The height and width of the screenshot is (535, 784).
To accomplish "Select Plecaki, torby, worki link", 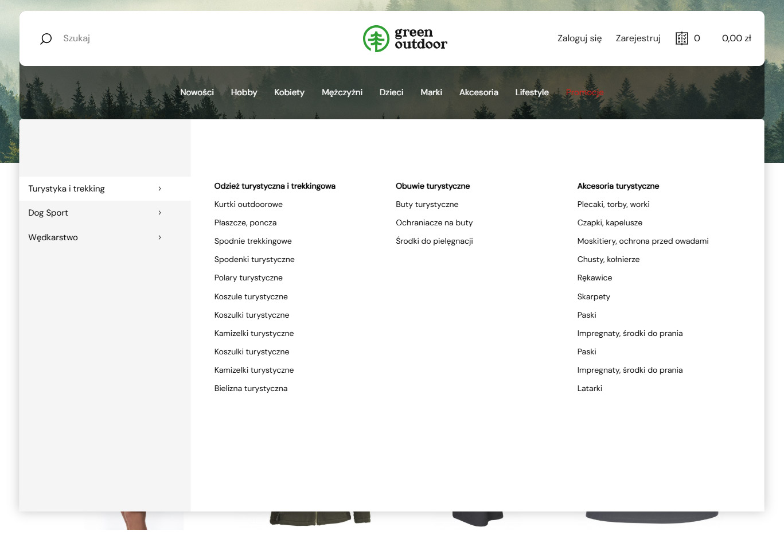I will click(x=613, y=204).
